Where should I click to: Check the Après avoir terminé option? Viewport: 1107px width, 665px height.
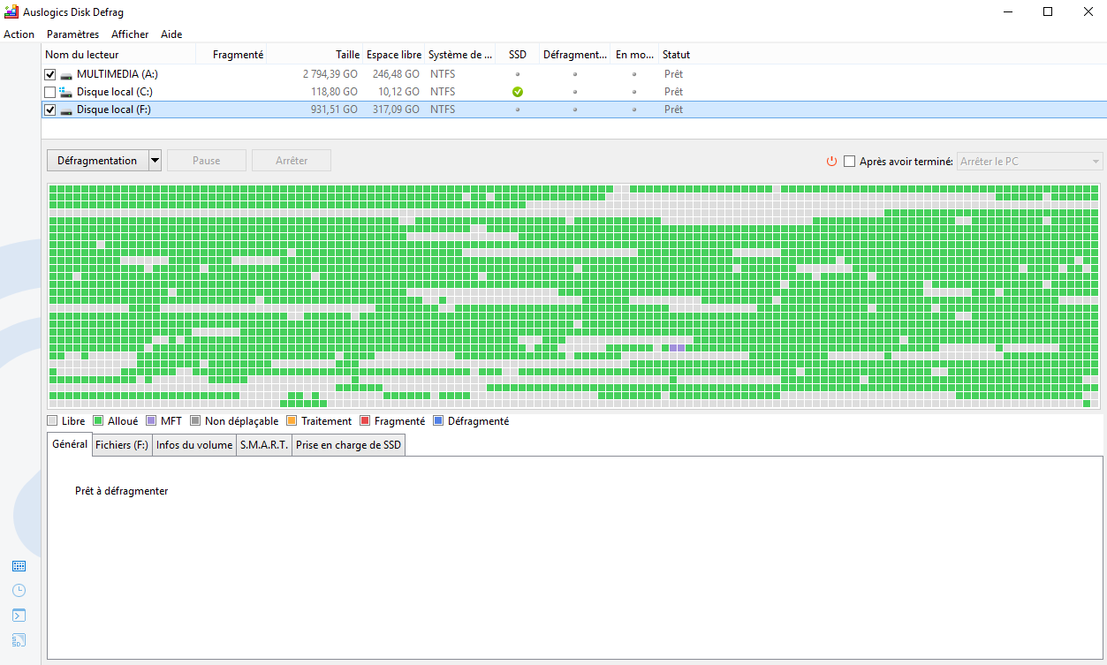pos(850,161)
